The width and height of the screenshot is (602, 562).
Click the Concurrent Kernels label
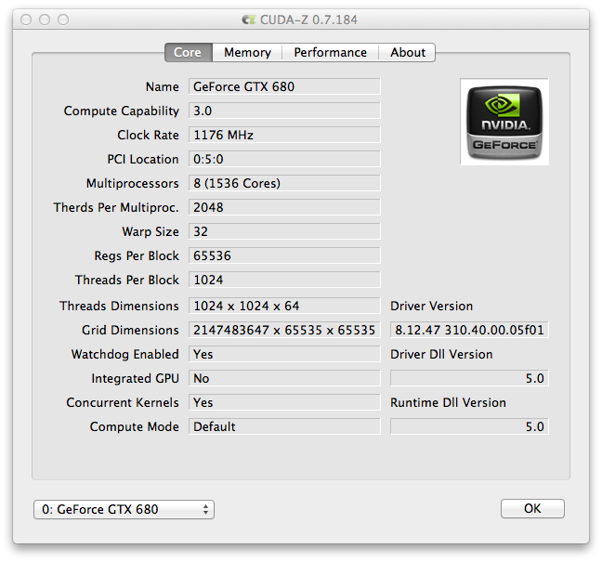point(123,403)
